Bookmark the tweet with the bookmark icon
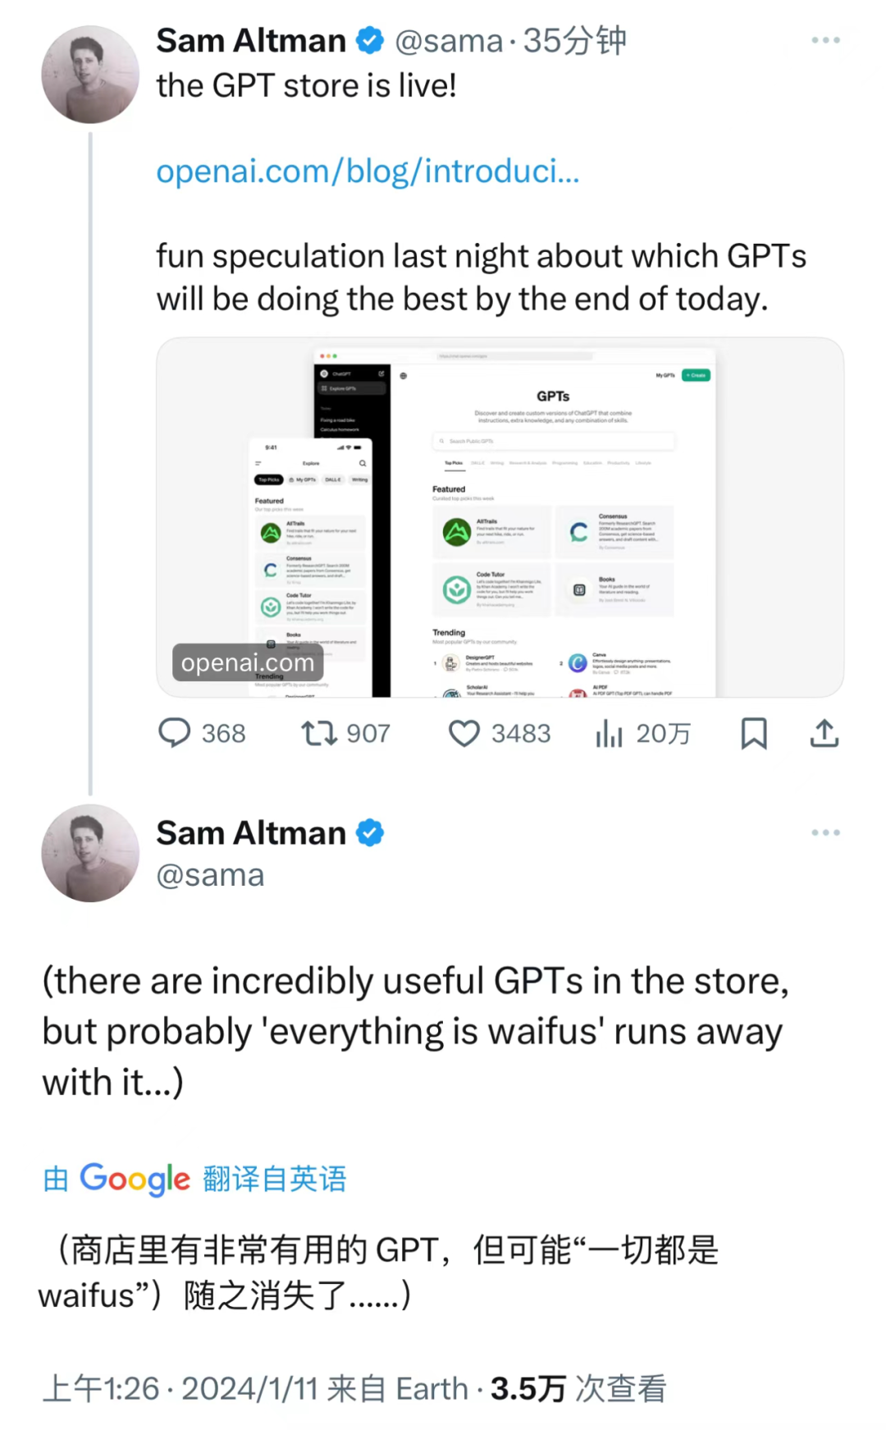This screenshot has width=886, height=1430. click(x=754, y=733)
